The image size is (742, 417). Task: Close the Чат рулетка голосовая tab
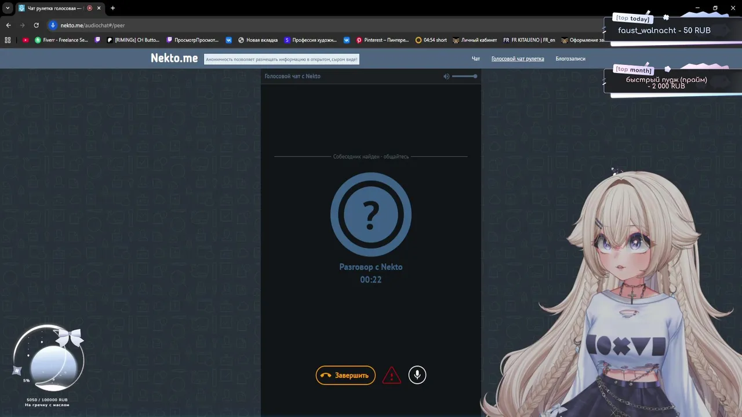[99, 8]
